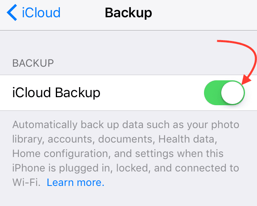Click the word iCloud in the navigation bar

41,12
